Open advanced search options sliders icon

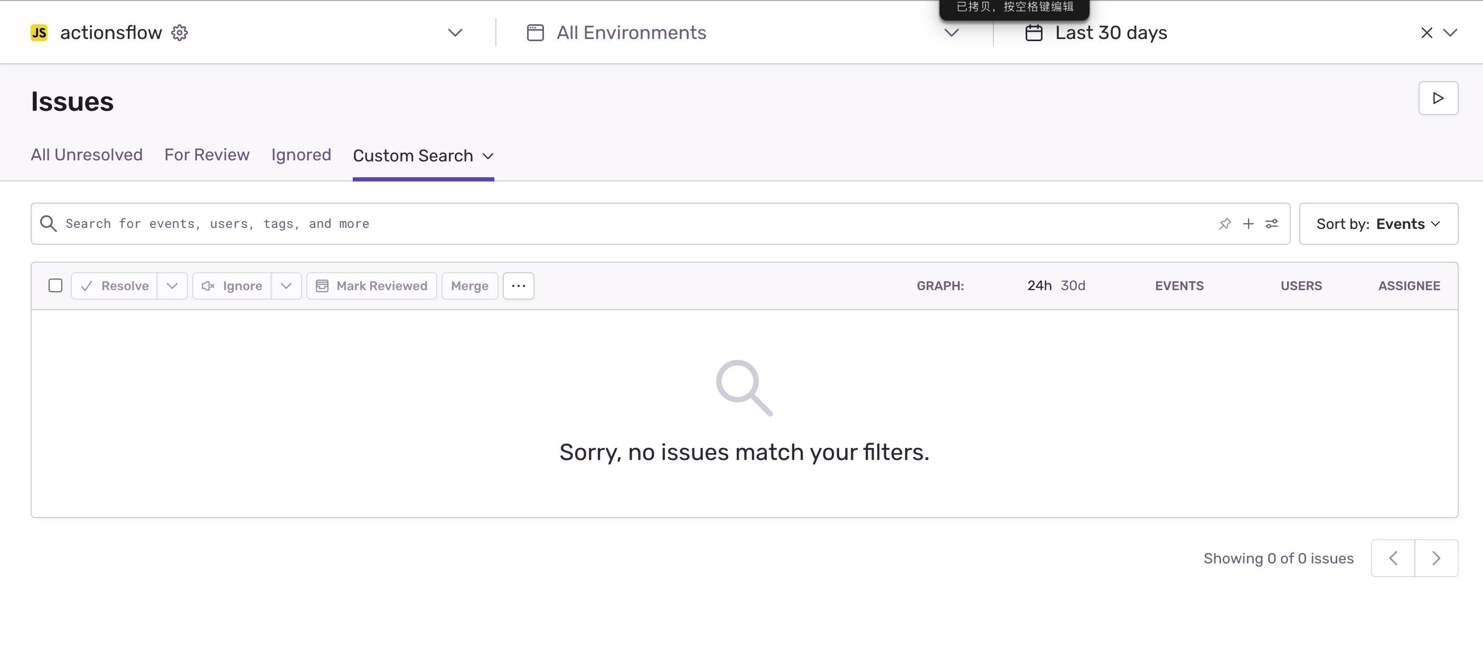pos(1272,224)
